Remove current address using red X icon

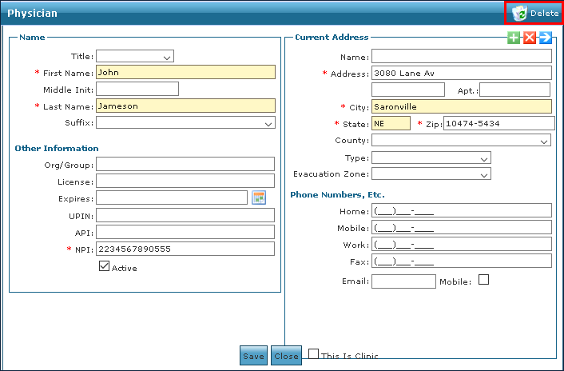530,38
